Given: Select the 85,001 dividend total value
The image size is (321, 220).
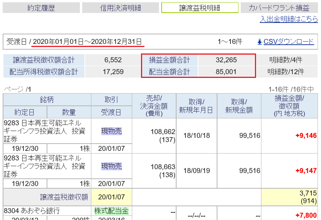Looking at the screenshot, I should tap(226, 72).
